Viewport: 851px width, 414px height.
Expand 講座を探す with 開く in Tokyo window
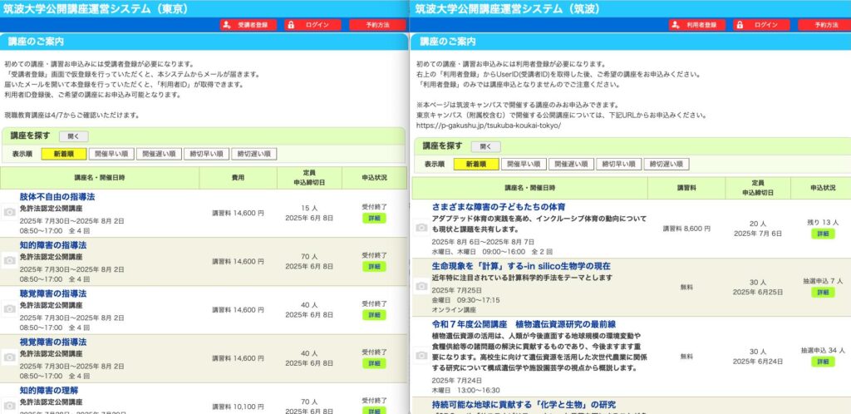click(x=74, y=136)
